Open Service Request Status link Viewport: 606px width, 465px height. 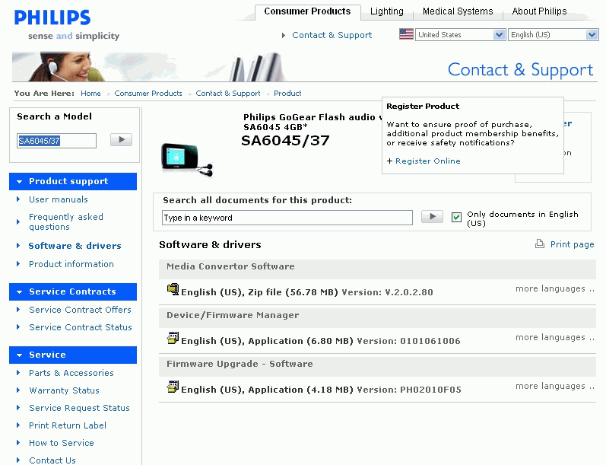click(79, 408)
